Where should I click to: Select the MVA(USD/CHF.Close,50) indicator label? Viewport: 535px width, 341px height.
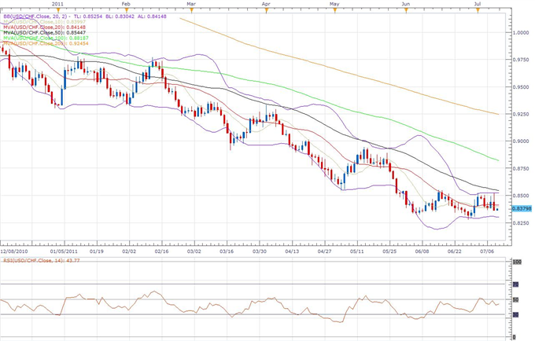click(x=44, y=32)
